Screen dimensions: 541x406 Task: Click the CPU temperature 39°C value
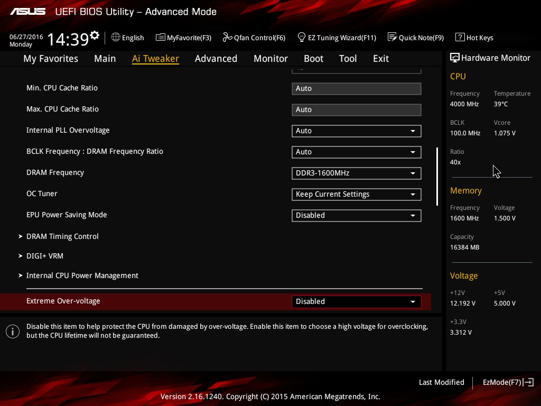click(501, 104)
